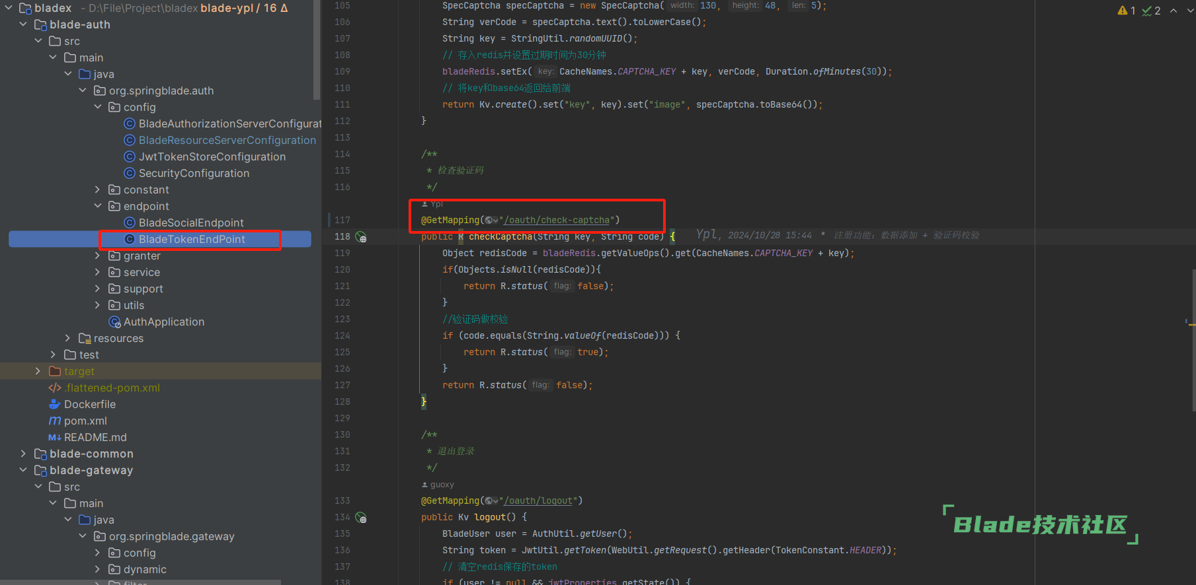Click the weak-warning checkmark count indicator
1196x585 pixels.
pyautogui.click(x=1151, y=11)
